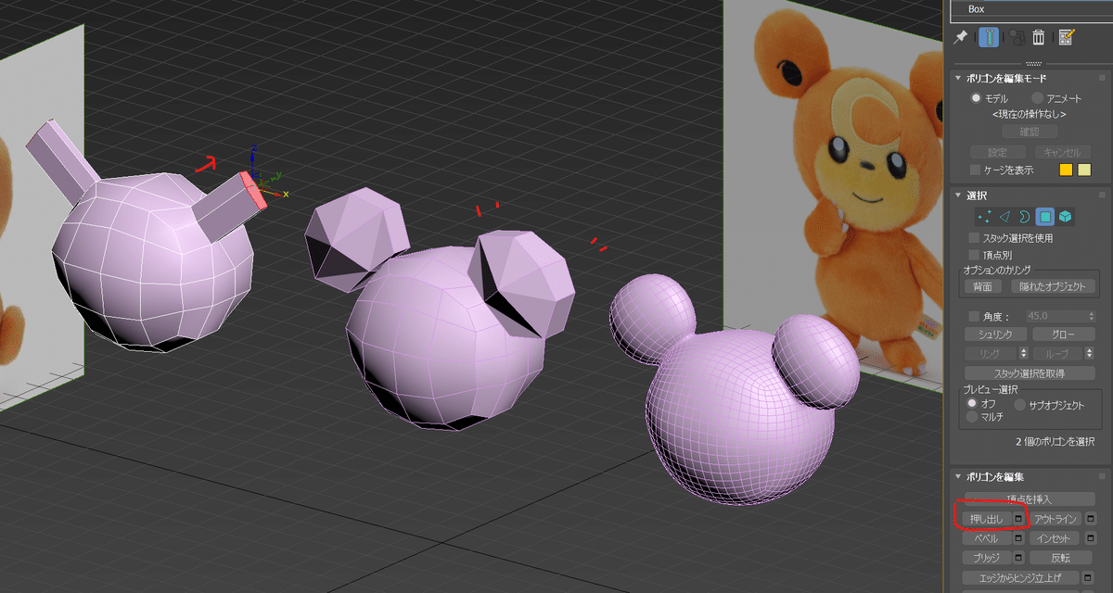Viewport: 1113px width, 593px height.
Task: Enable スタック選択を使用 checkbox
Action: (x=975, y=238)
